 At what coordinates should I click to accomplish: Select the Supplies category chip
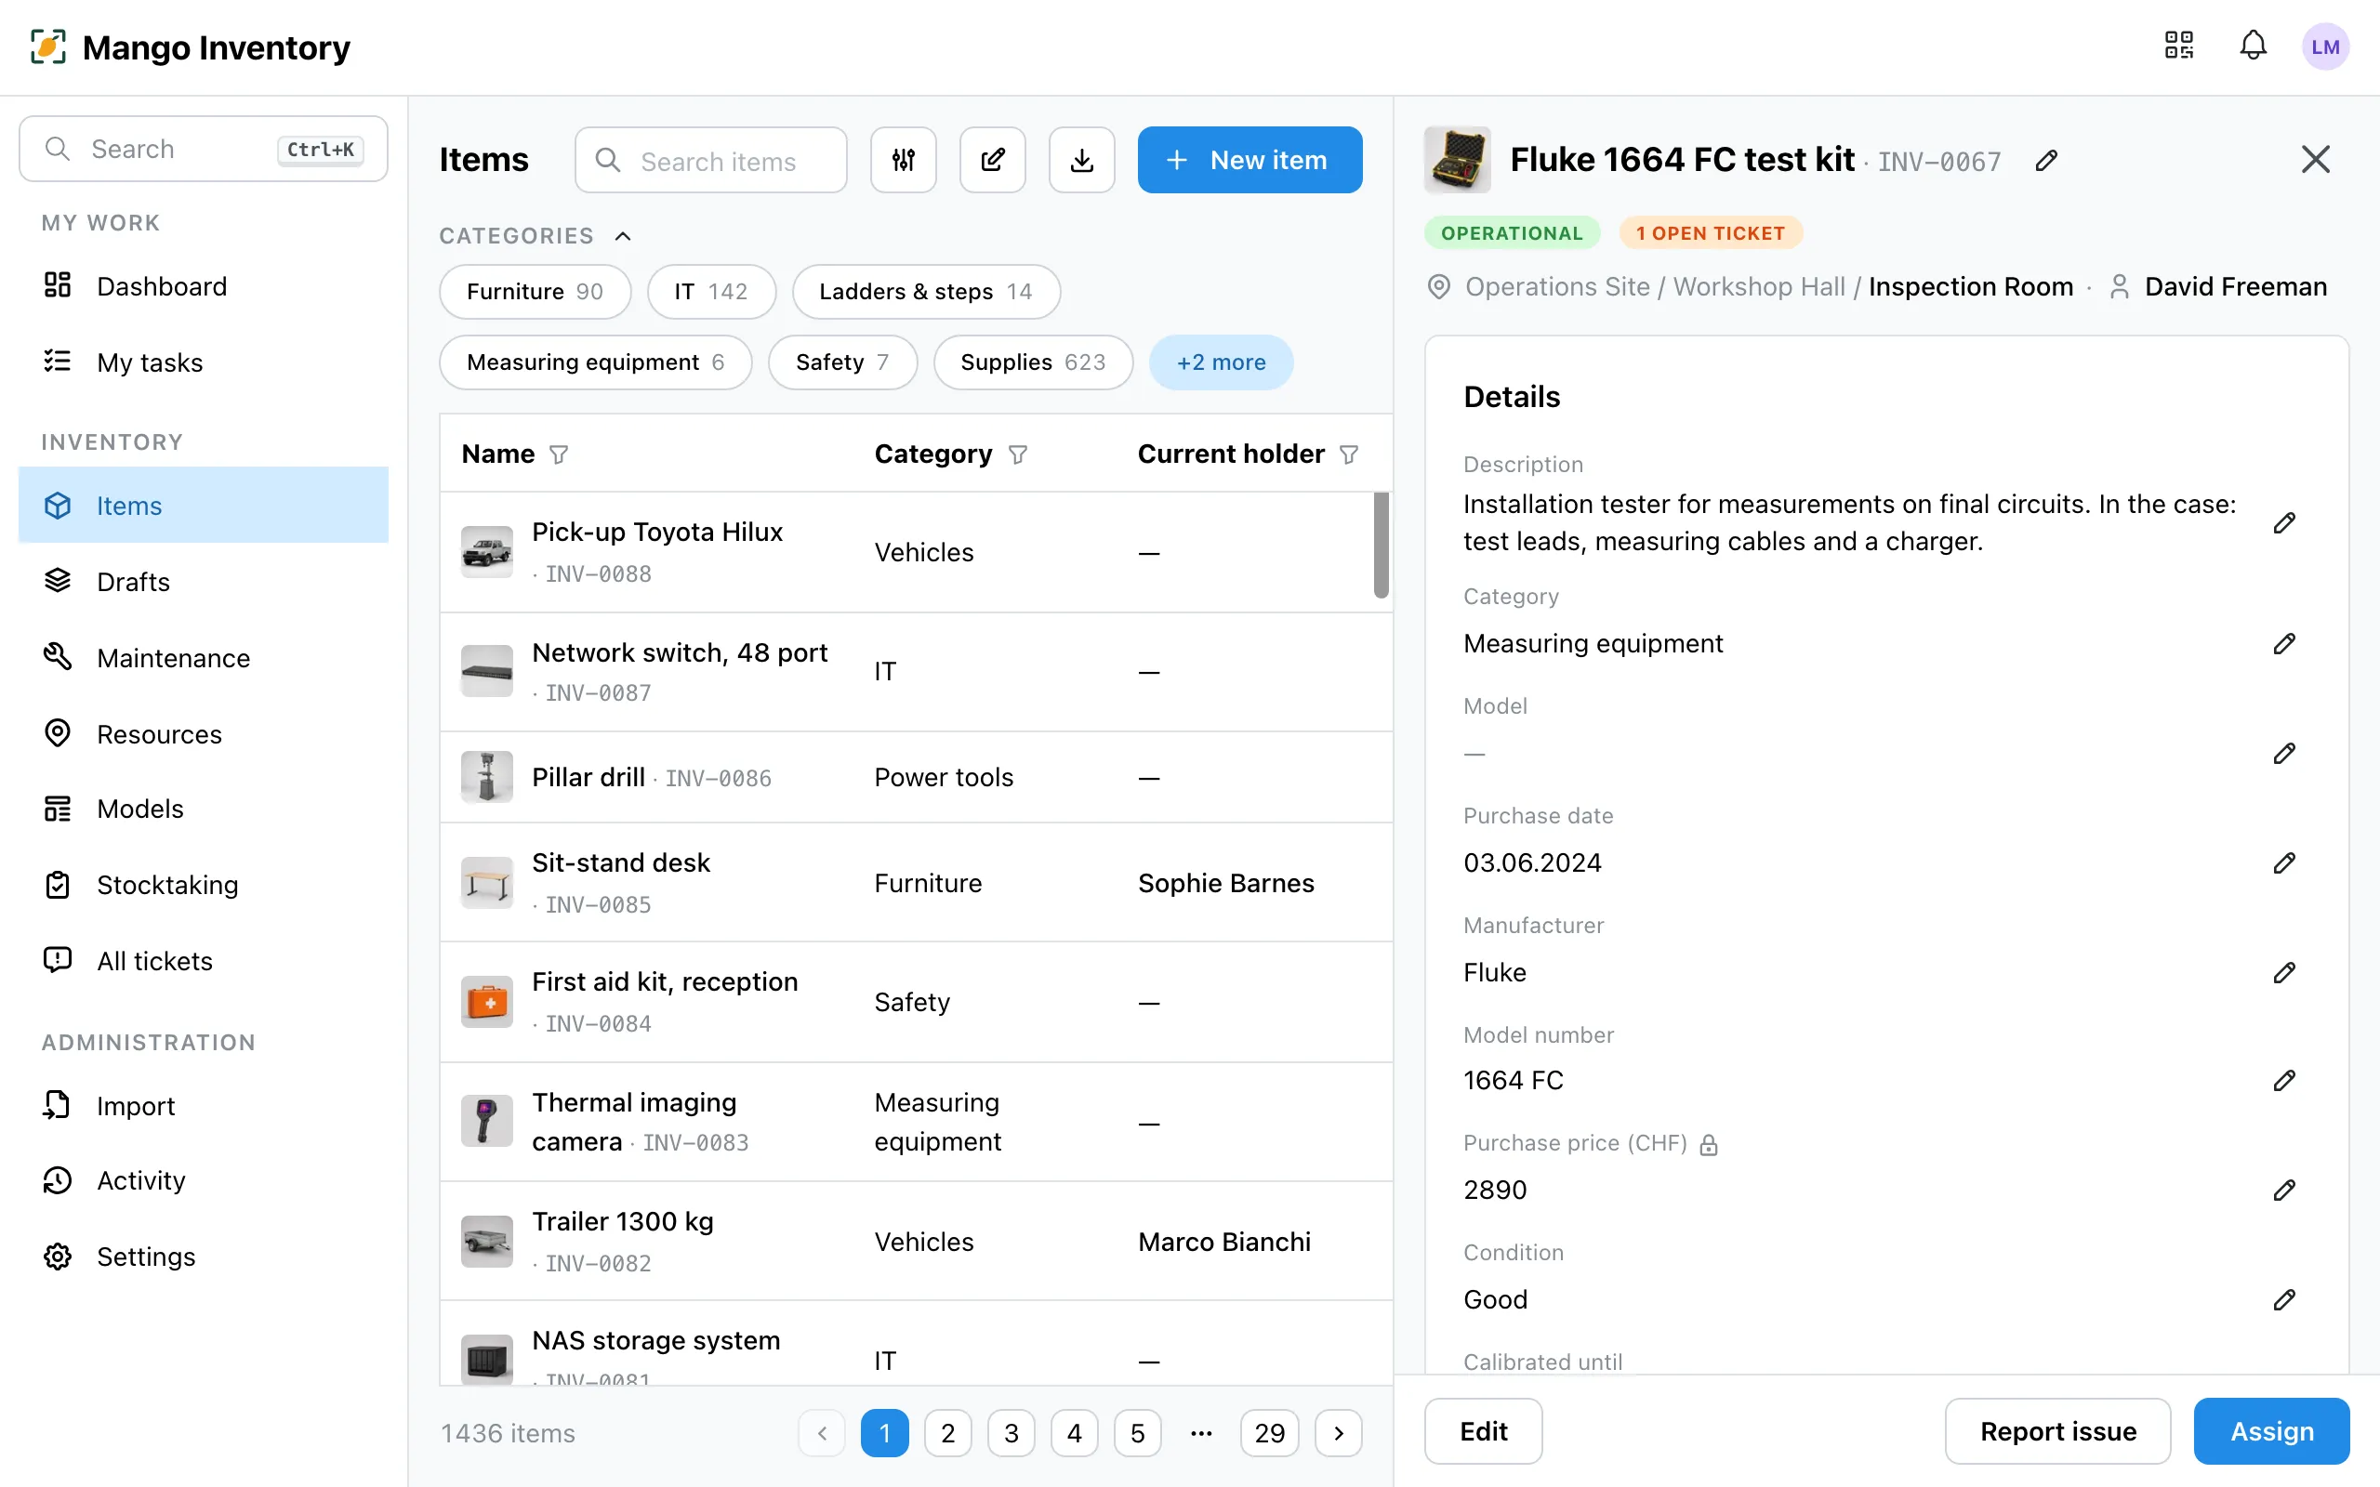(x=1033, y=362)
